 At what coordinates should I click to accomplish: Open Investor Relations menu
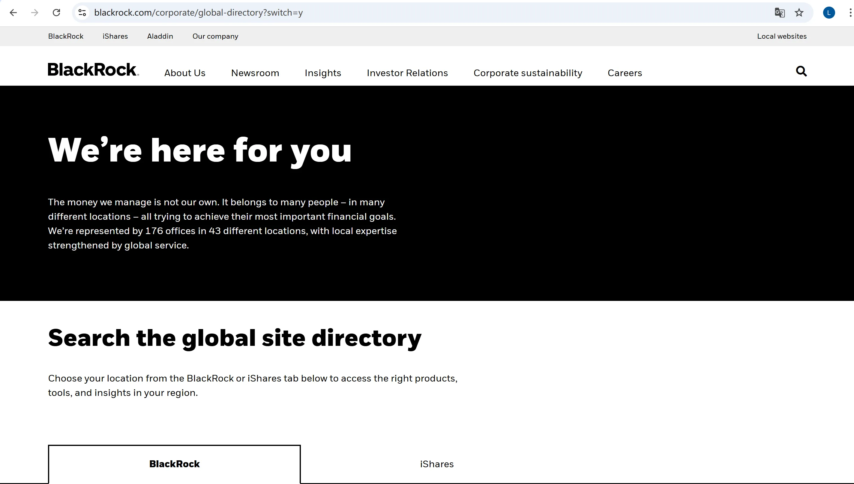coord(408,73)
